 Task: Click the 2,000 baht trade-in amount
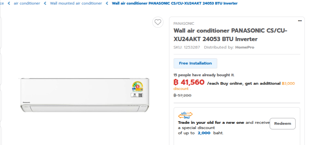click(x=204, y=133)
